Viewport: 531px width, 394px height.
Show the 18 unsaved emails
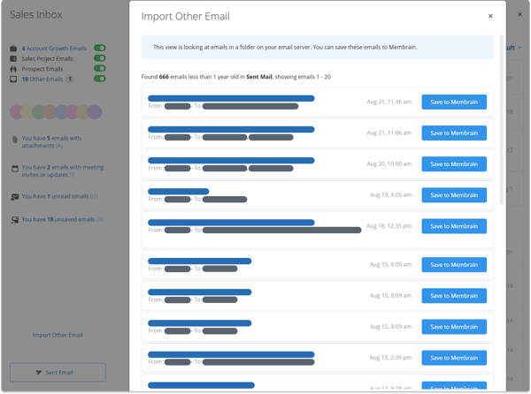[x=62, y=220]
